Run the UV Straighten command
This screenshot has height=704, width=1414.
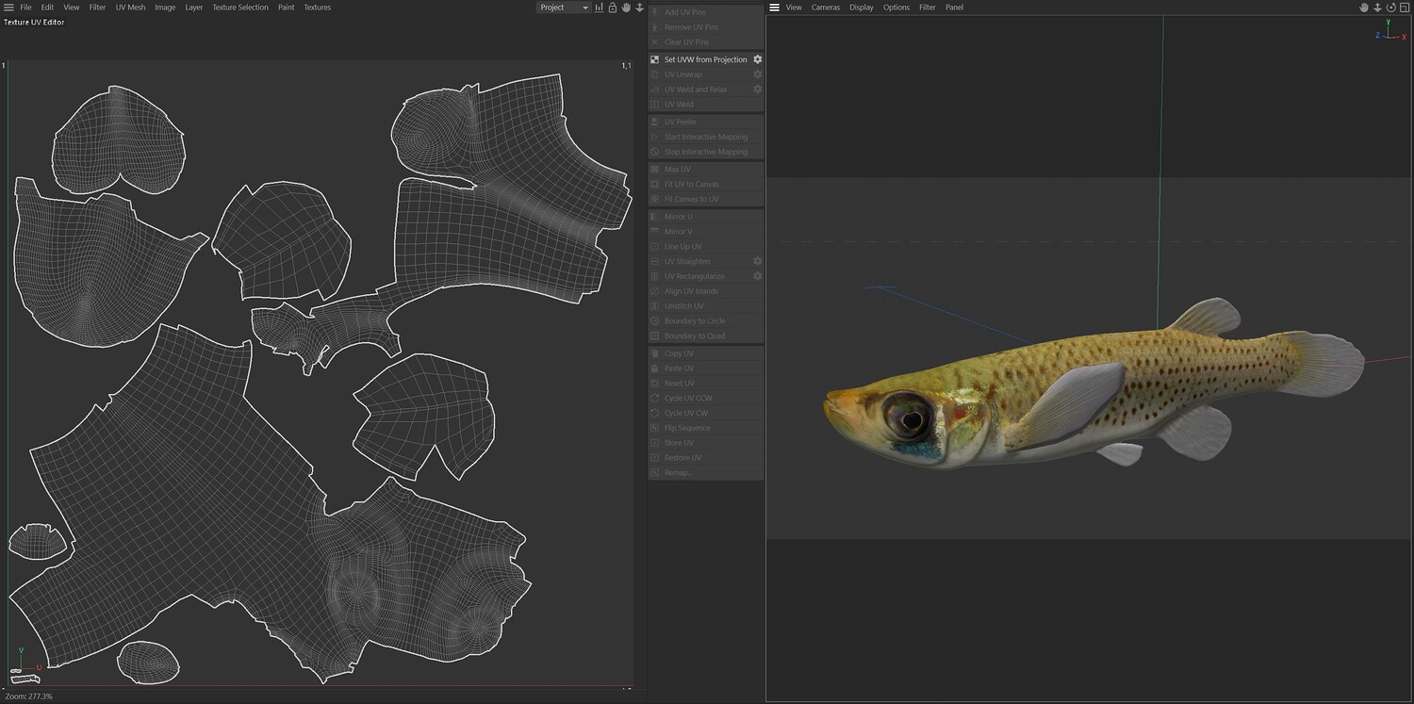click(x=687, y=261)
